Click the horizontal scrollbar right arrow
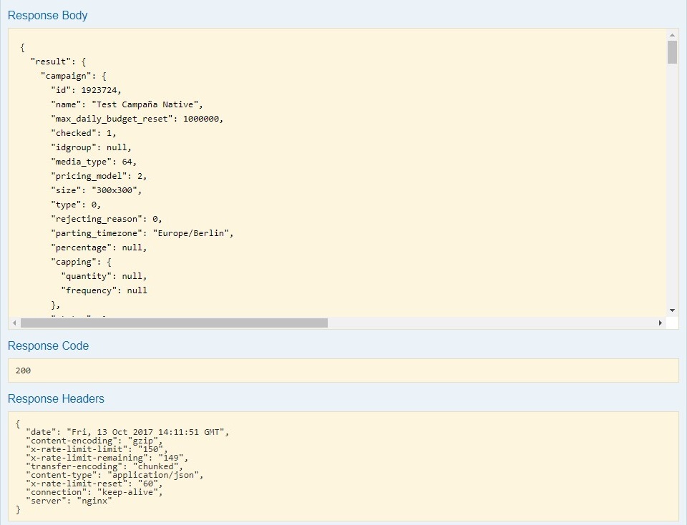This screenshot has width=687, height=525. 660,323
